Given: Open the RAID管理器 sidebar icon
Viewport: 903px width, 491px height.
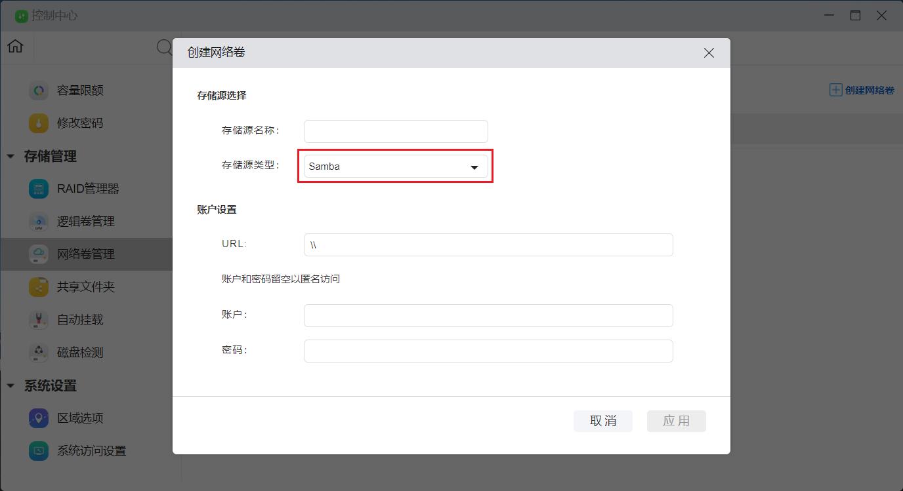Looking at the screenshot, I should click(38, 188).
